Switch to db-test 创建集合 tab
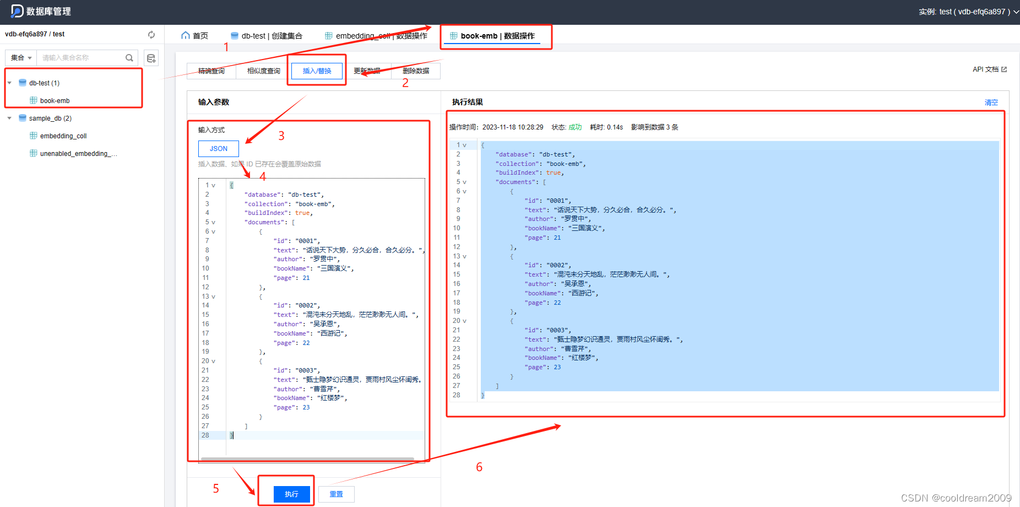This screenshot has height=507, width=1020. [267, 35]
